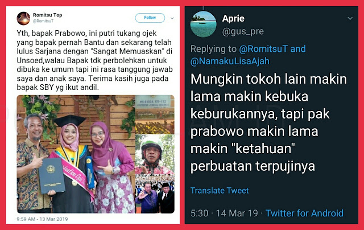Open the photo of two men in crowd
The width and height of the screenshot is (364, 230).
point(155,194)
